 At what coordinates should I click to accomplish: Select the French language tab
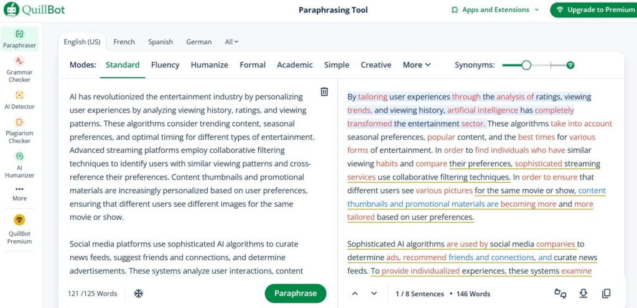pos(124,42)
